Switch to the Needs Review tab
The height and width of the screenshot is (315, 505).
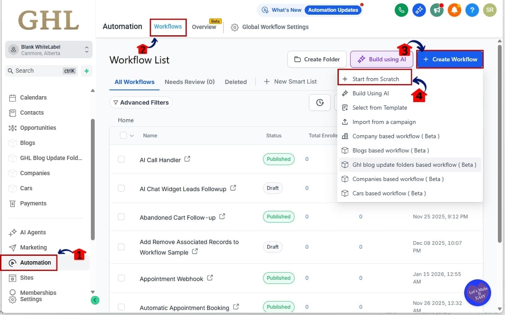[190, 82]
